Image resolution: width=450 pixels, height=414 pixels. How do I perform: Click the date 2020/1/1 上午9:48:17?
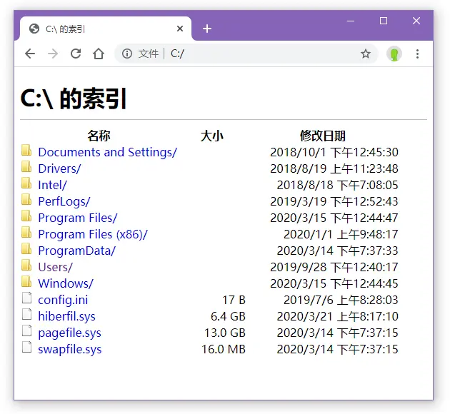[x=341, y=234]
